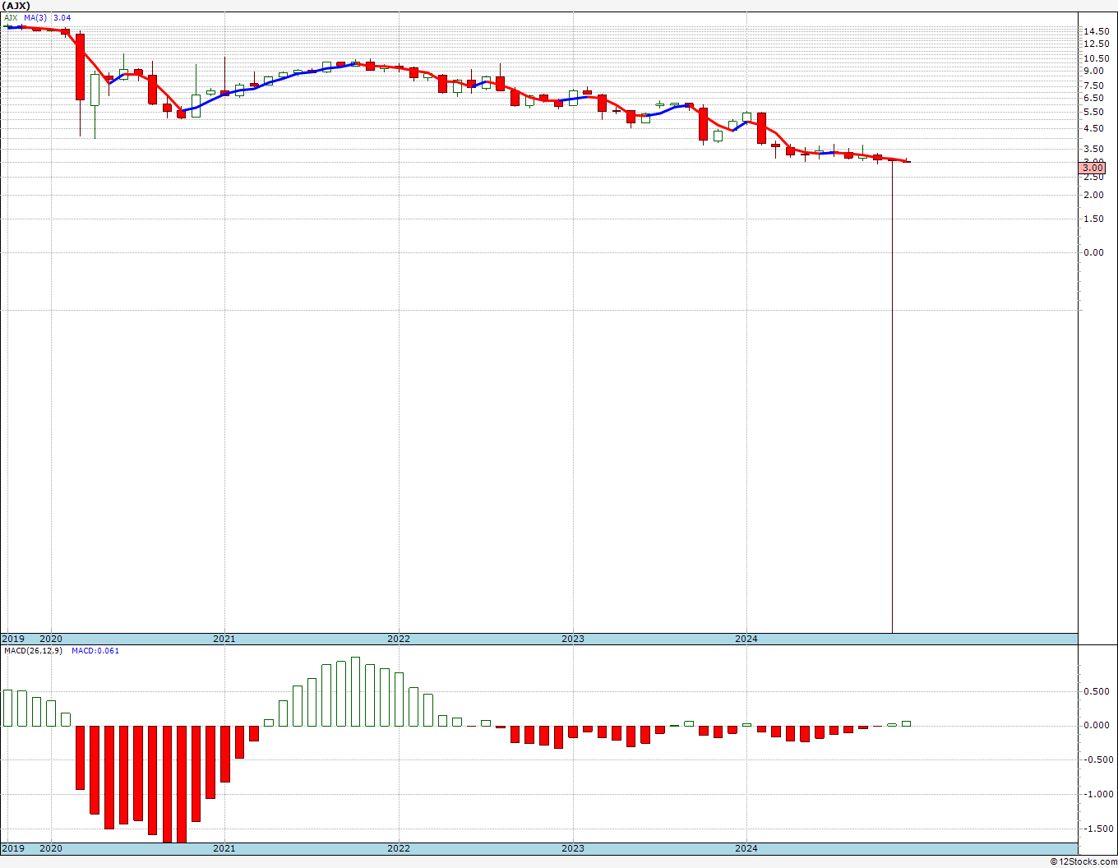Select the 1.50 price axis label
The image size is (1118, 868).
(1094, 219)
